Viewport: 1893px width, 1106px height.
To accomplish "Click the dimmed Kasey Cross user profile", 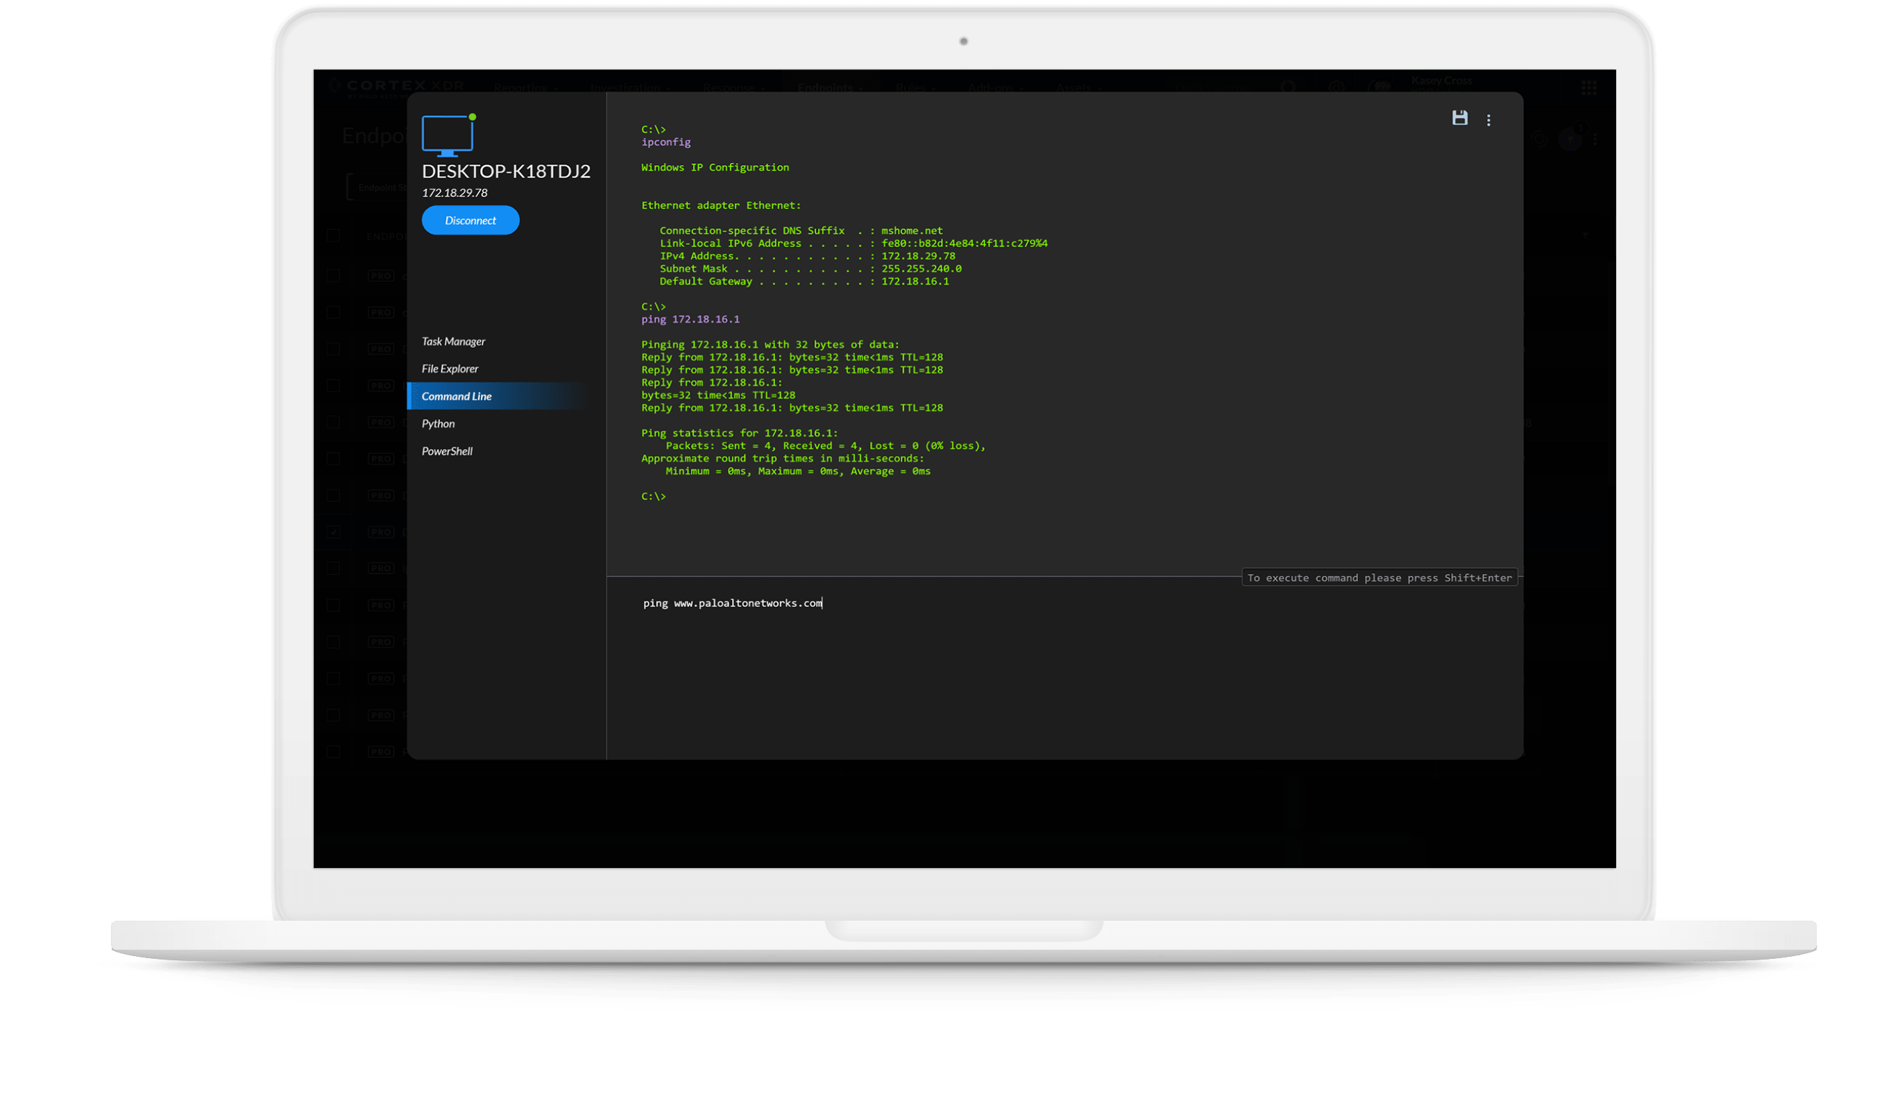I will [x=1441, y=81].
